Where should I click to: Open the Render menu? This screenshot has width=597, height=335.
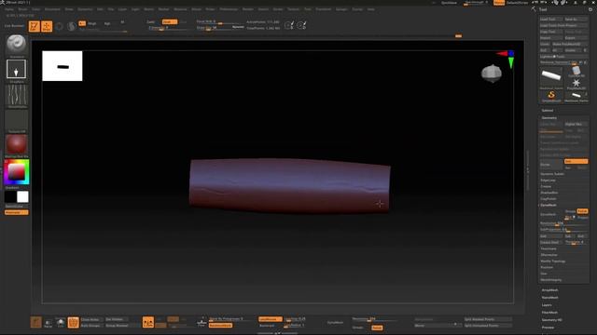coord(248,9)
